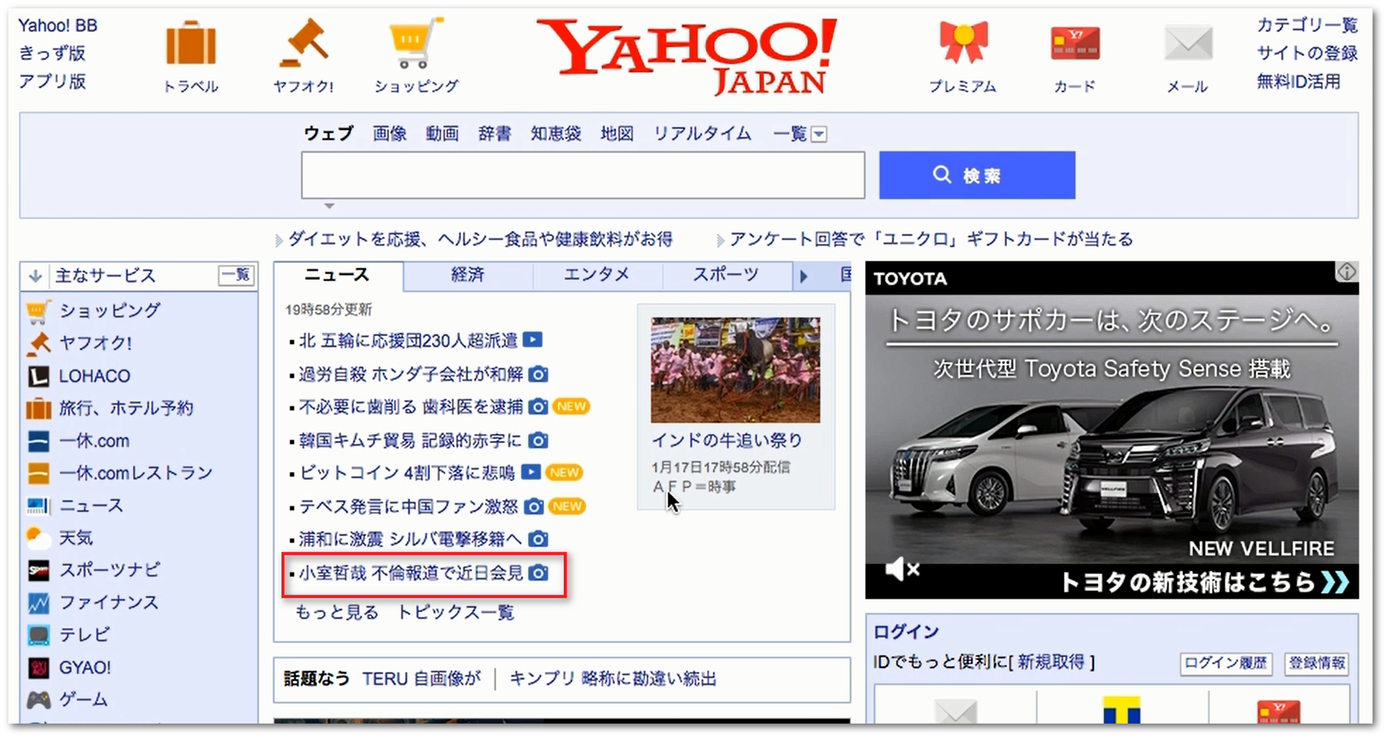Expand search suggestions arrow below search box
The width and height of the screenshot is (1387, 738).
pos(329,206)
